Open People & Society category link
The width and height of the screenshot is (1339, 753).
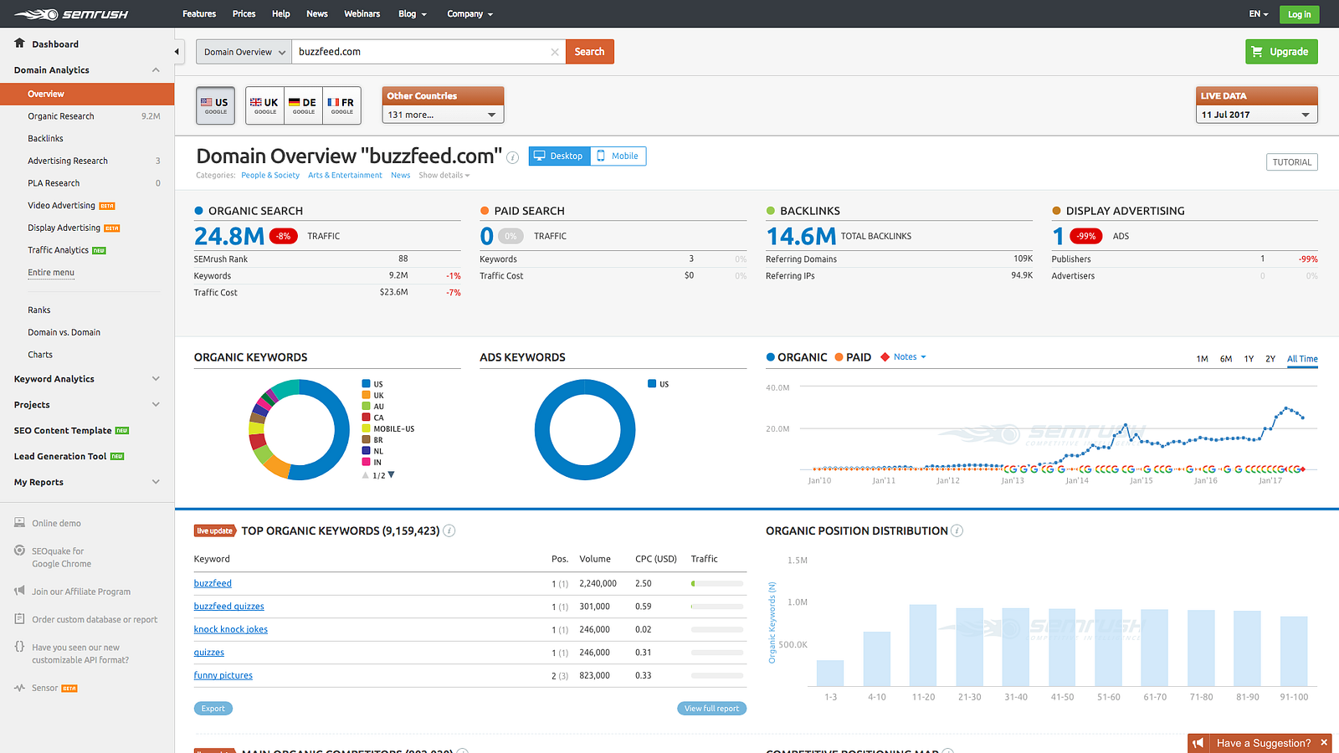[270, 176]
